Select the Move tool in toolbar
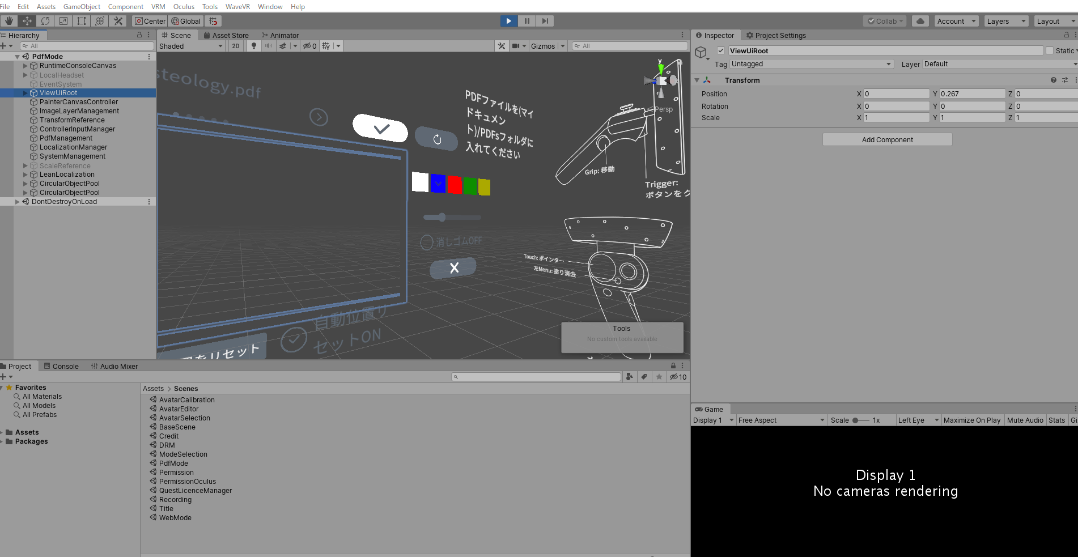 point(27,21)
